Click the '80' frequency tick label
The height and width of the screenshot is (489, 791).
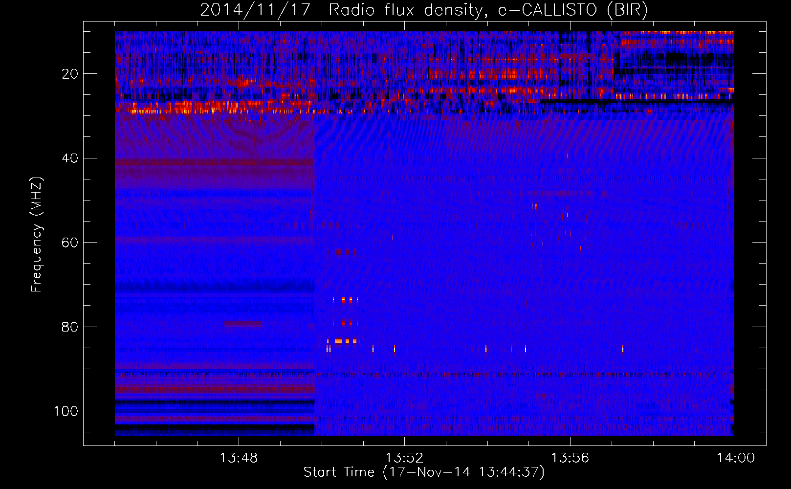click(x=70, y=327)
